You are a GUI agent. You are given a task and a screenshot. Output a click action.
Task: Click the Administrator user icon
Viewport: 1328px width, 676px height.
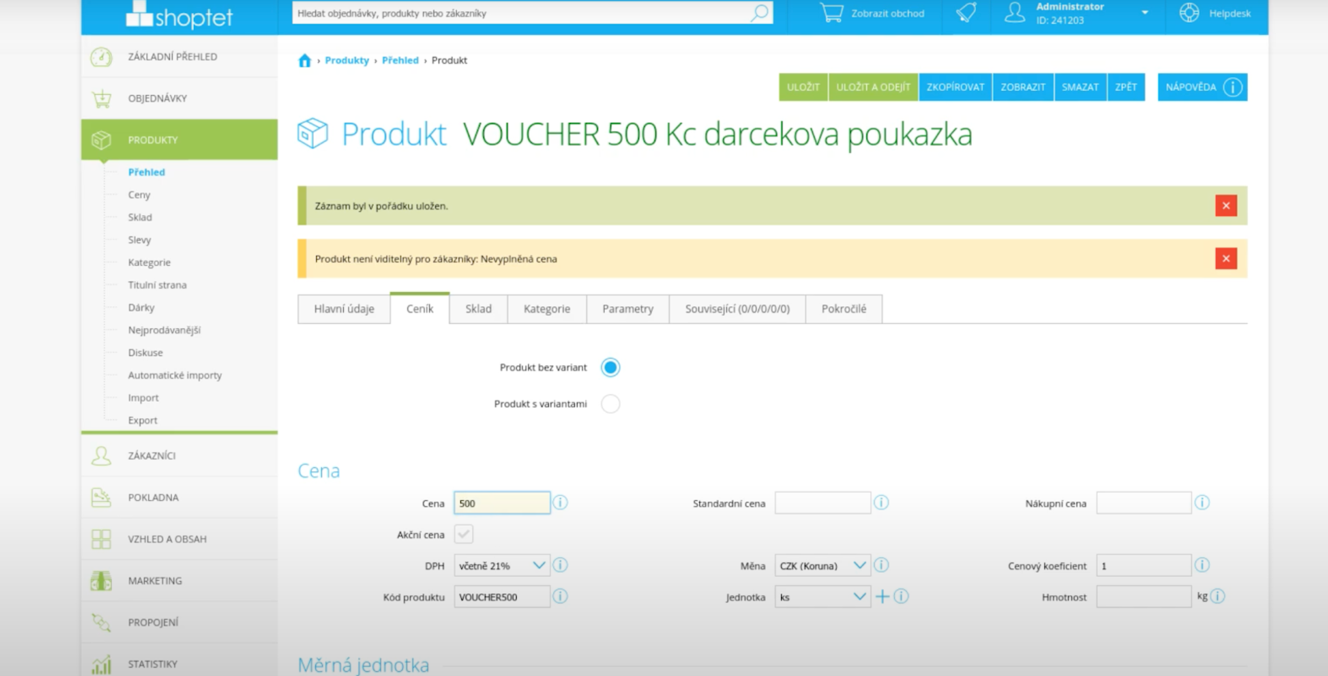(x=1014, y=13)
